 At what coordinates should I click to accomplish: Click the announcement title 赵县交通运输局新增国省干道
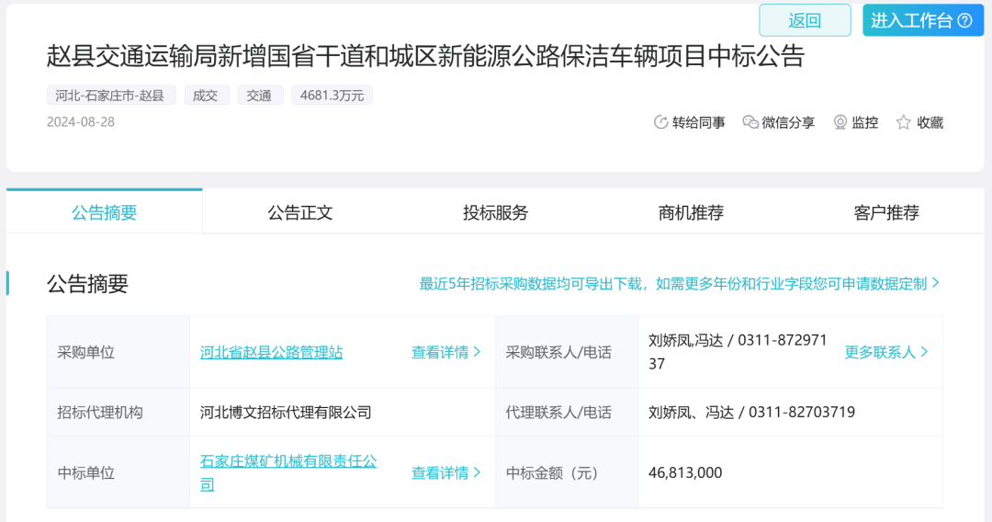(x=425, y=56)
